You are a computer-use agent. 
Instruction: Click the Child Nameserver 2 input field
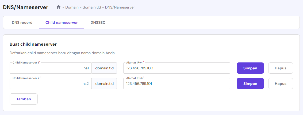(51, 84)
